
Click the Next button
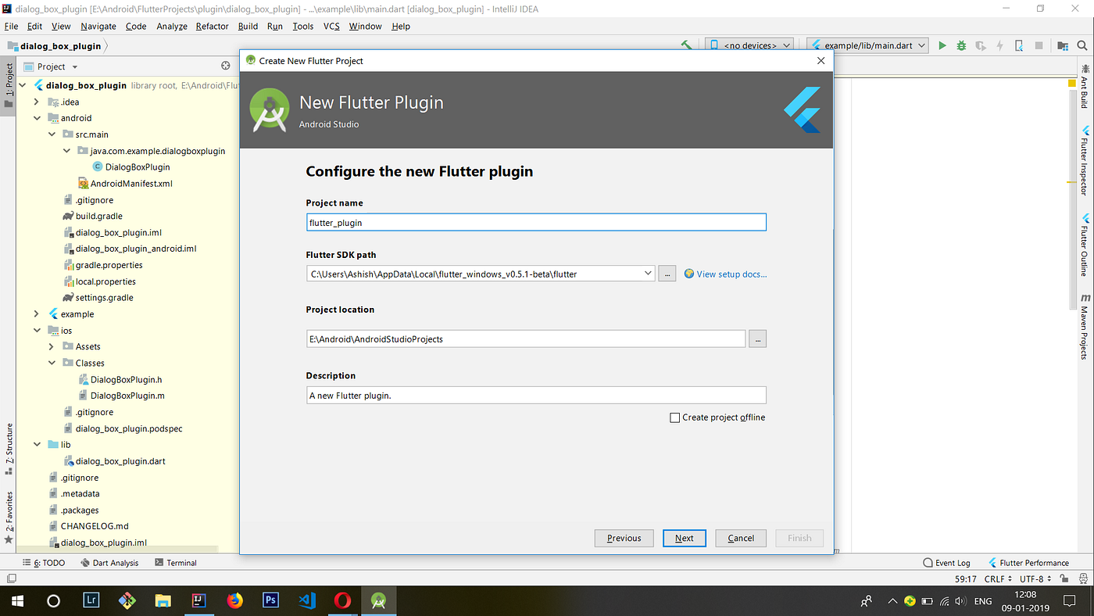(684, 538)
